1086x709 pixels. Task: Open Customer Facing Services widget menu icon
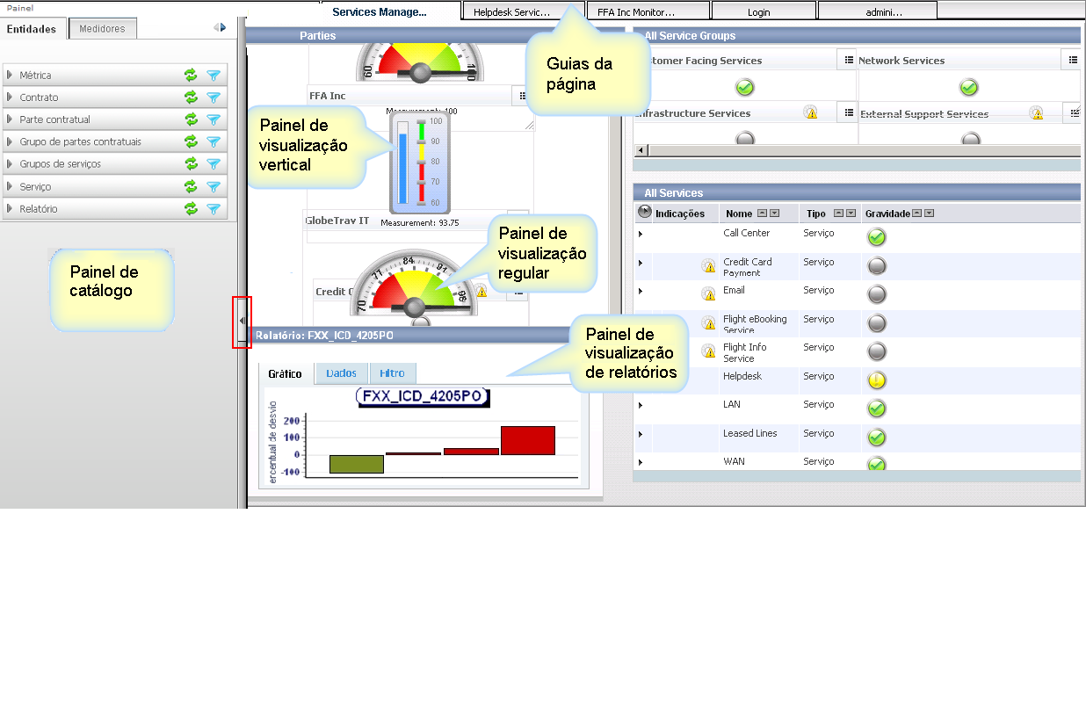click(x=849, y=60)
